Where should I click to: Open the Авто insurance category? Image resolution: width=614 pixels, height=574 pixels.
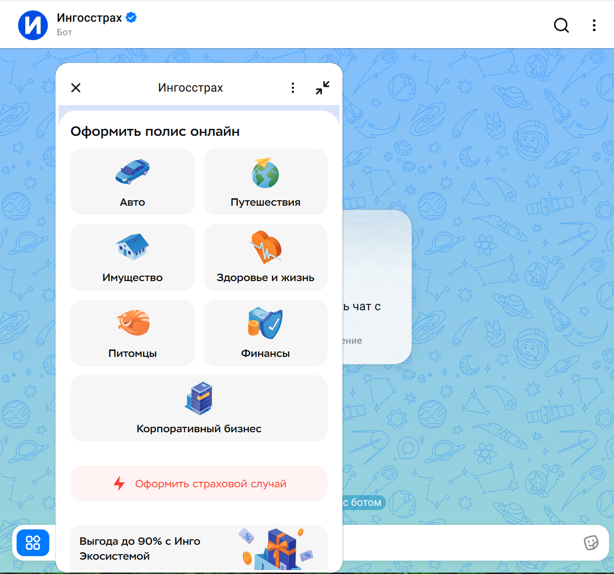[x=132, y=182]
